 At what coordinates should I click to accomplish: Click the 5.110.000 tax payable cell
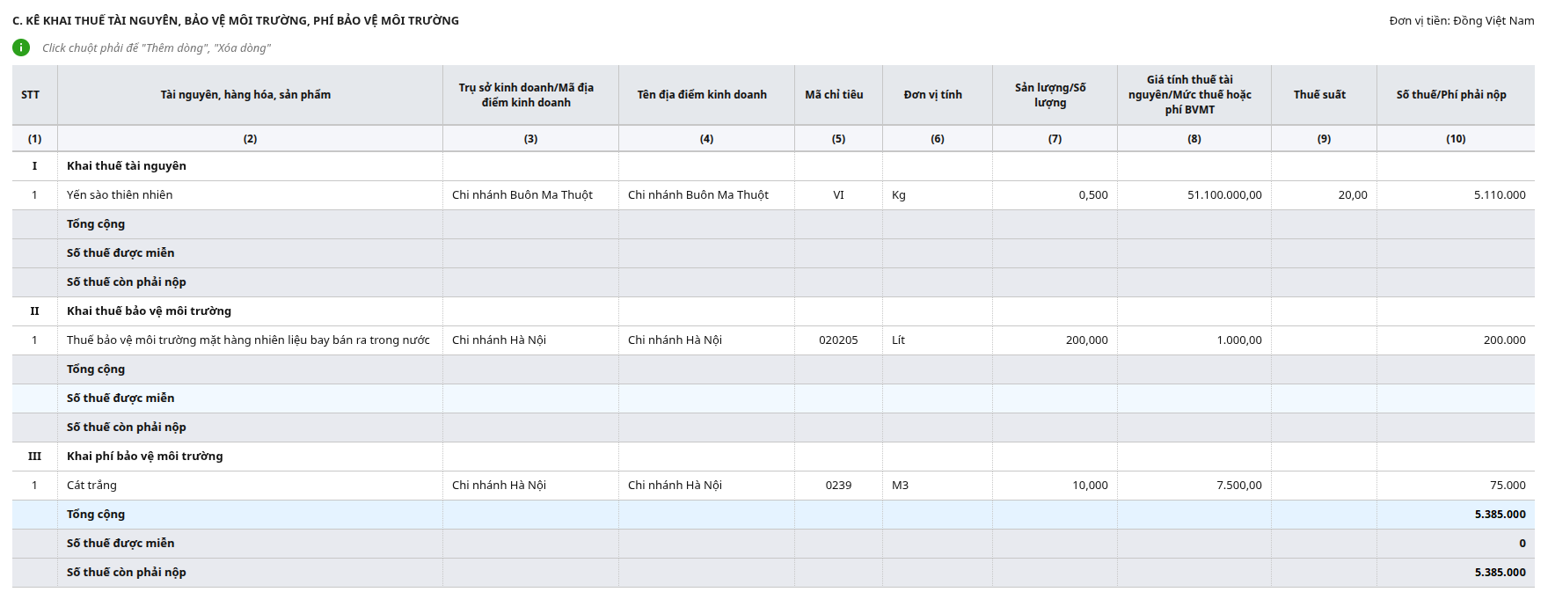click(x=1456, y=195)
